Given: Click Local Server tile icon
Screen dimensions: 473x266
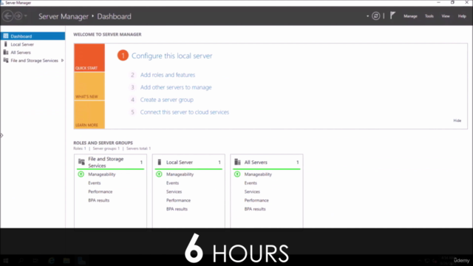Looking at the screenshot, I should pyautogui.click(x=160, y=163).
